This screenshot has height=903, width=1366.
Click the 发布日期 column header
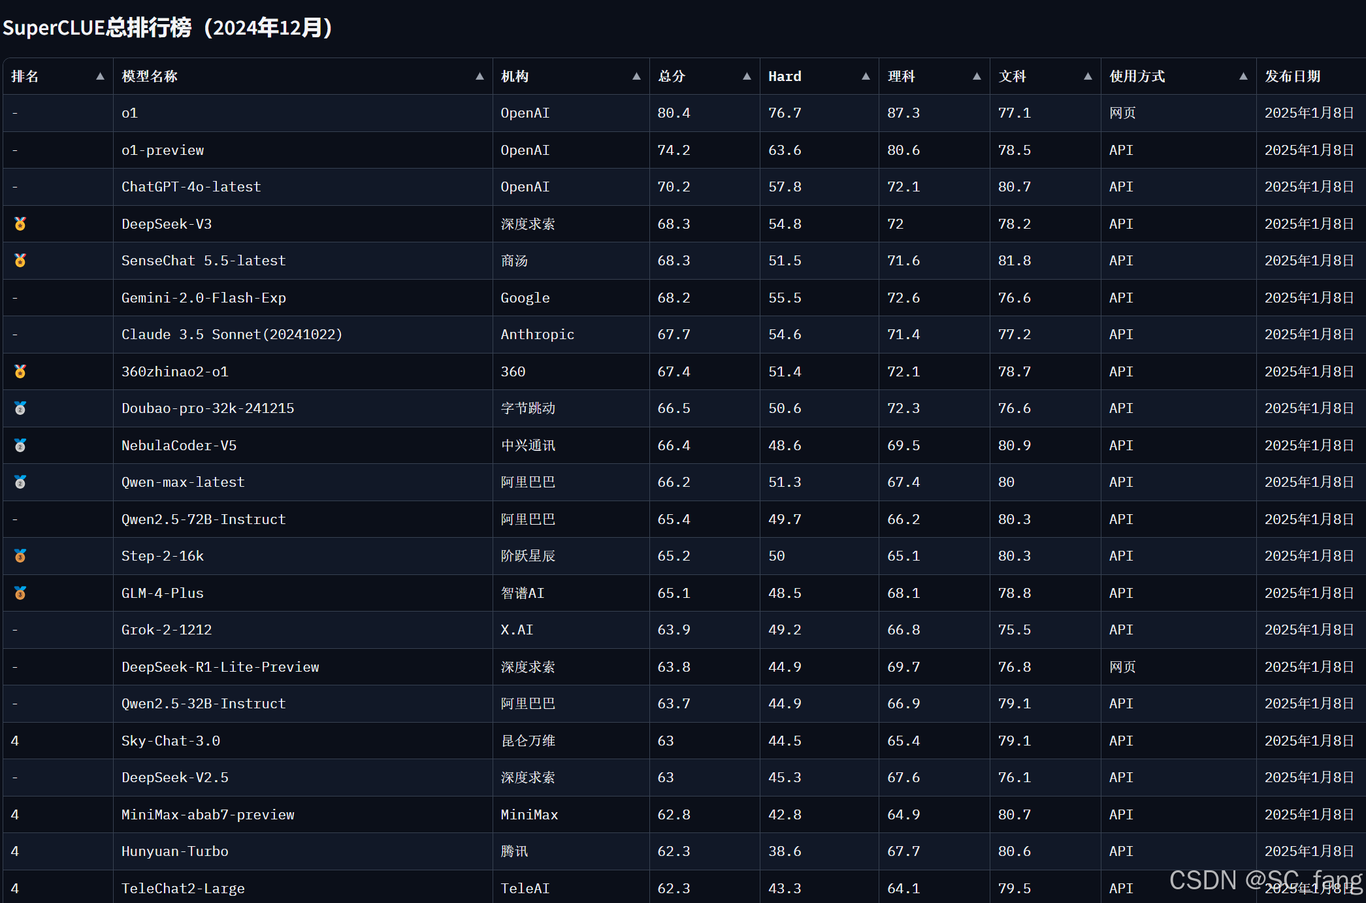(1292, 76)
